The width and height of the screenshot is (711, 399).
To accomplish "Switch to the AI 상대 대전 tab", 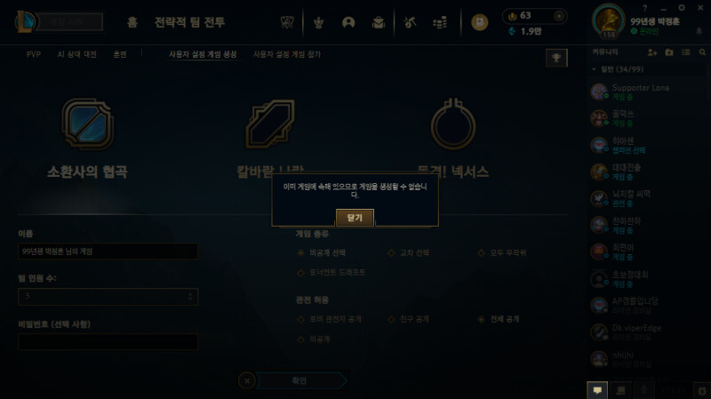I will 76,54.
